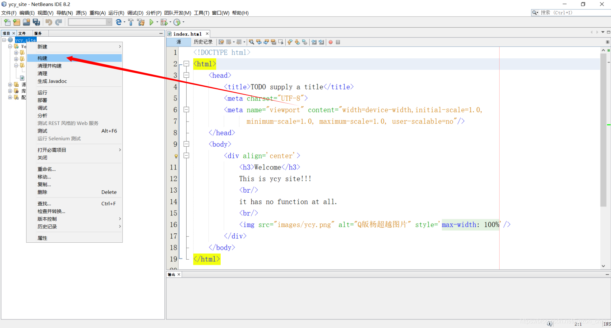Screen dimensions: 611x328
Task: Click the Profile Project clock icon
Action: (177, 22)
